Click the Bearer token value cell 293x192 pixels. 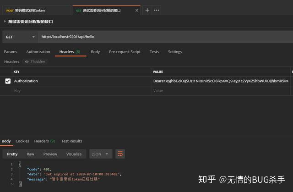(221, 81)
